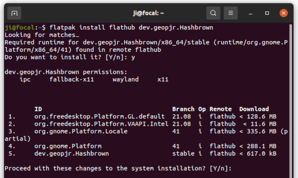The width and height of the screenshot is (298, 178).
Task: Click the 'found in remote flathub' text
Action: click(118, 50)
